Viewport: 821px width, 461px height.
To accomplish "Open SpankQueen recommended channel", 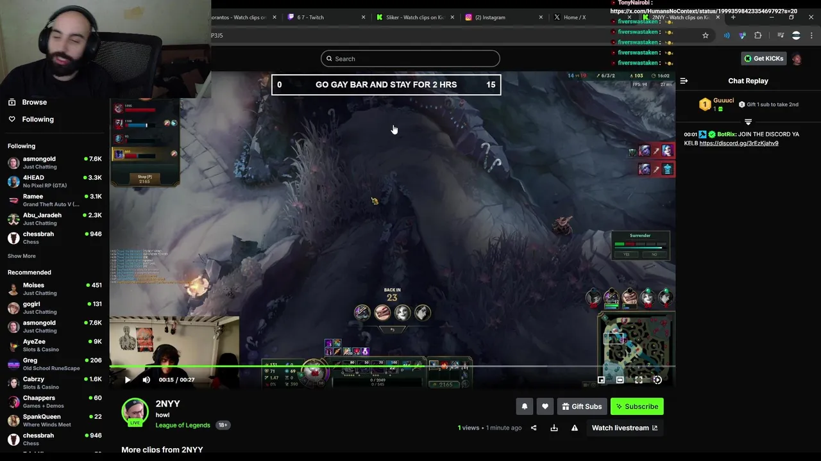I will pyautogui.click(x=54, y=420).
